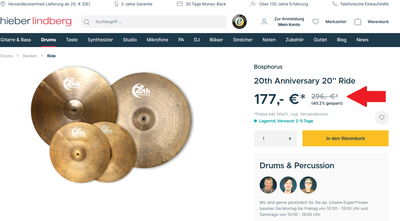Select the Synthesizer navigation item

coord(100,40)
